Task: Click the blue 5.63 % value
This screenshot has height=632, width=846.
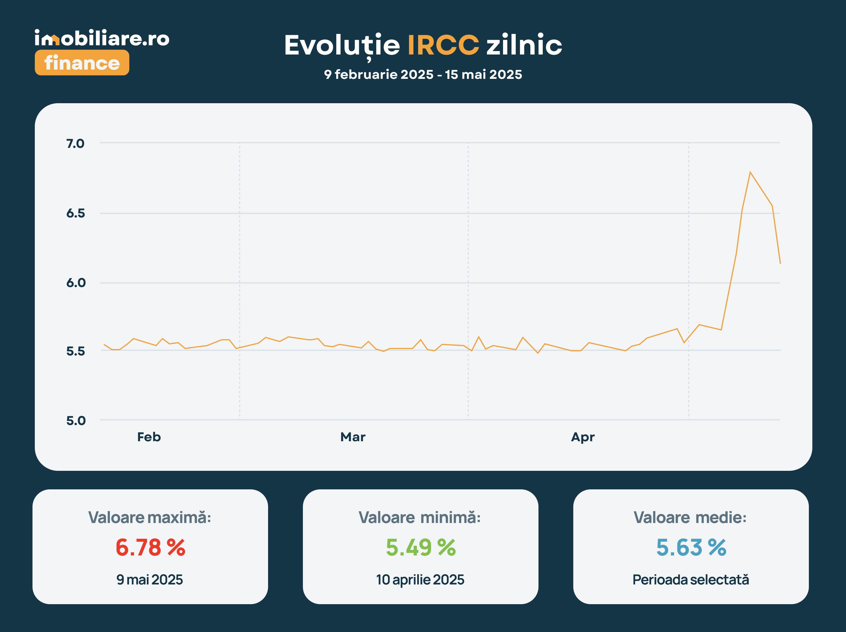Action: click(x=691, y=547)
